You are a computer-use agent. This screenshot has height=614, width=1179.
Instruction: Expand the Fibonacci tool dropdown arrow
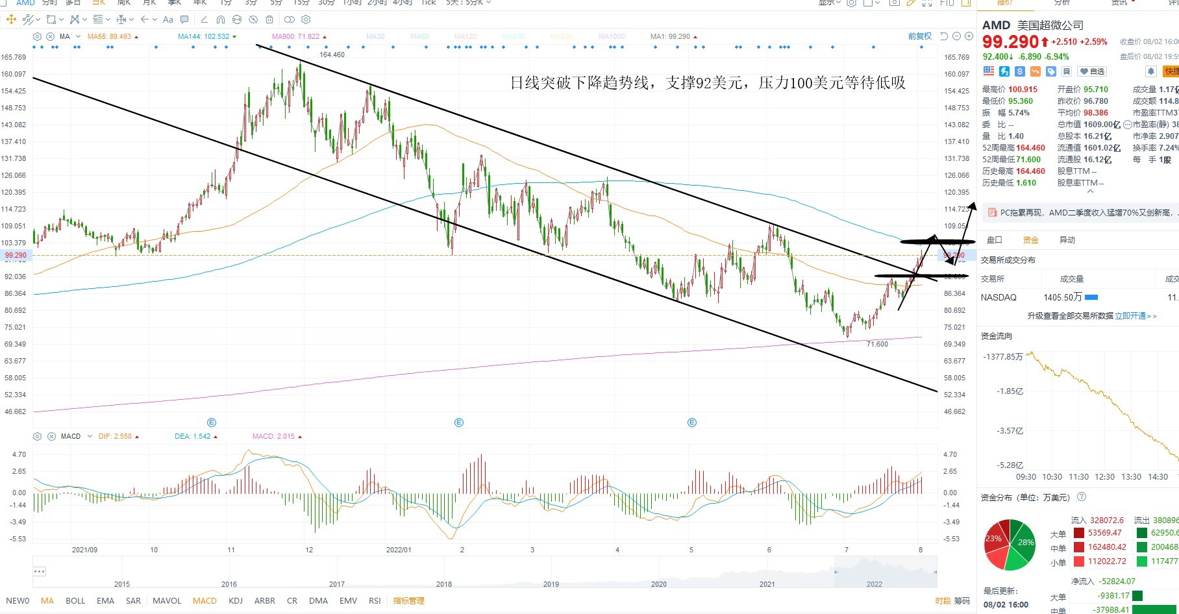pos(108,19)
